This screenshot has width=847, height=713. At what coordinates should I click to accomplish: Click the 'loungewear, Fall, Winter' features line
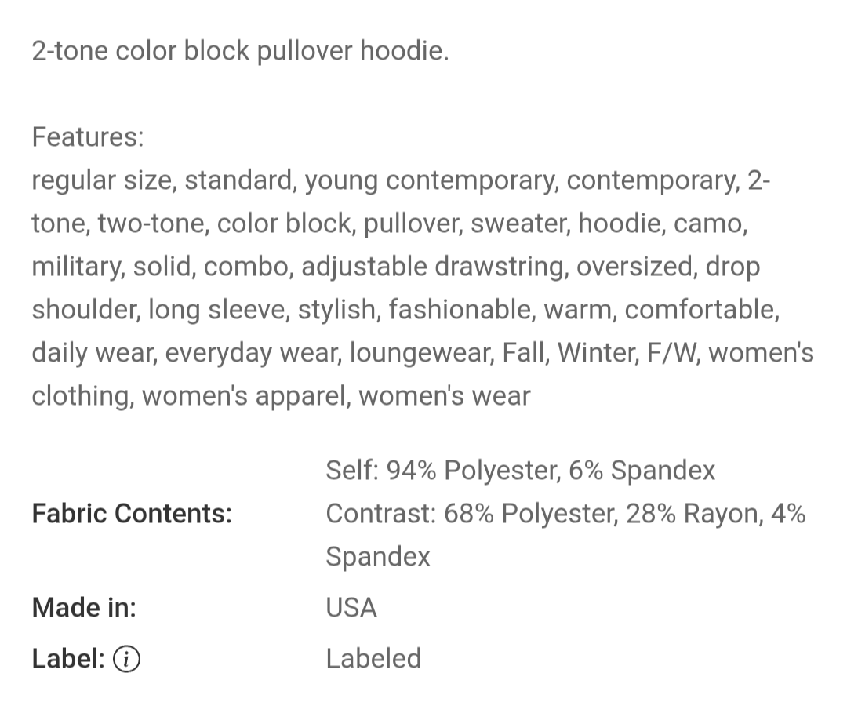423,353
